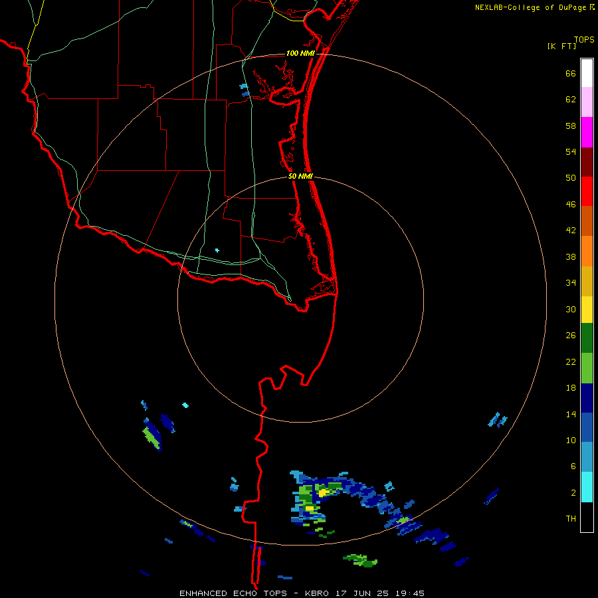Select the light orange legend swatch

point(587,251)
